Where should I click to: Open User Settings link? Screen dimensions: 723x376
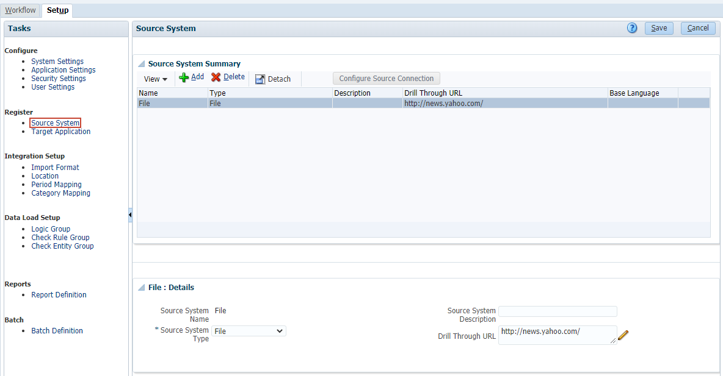pos(53,87)
